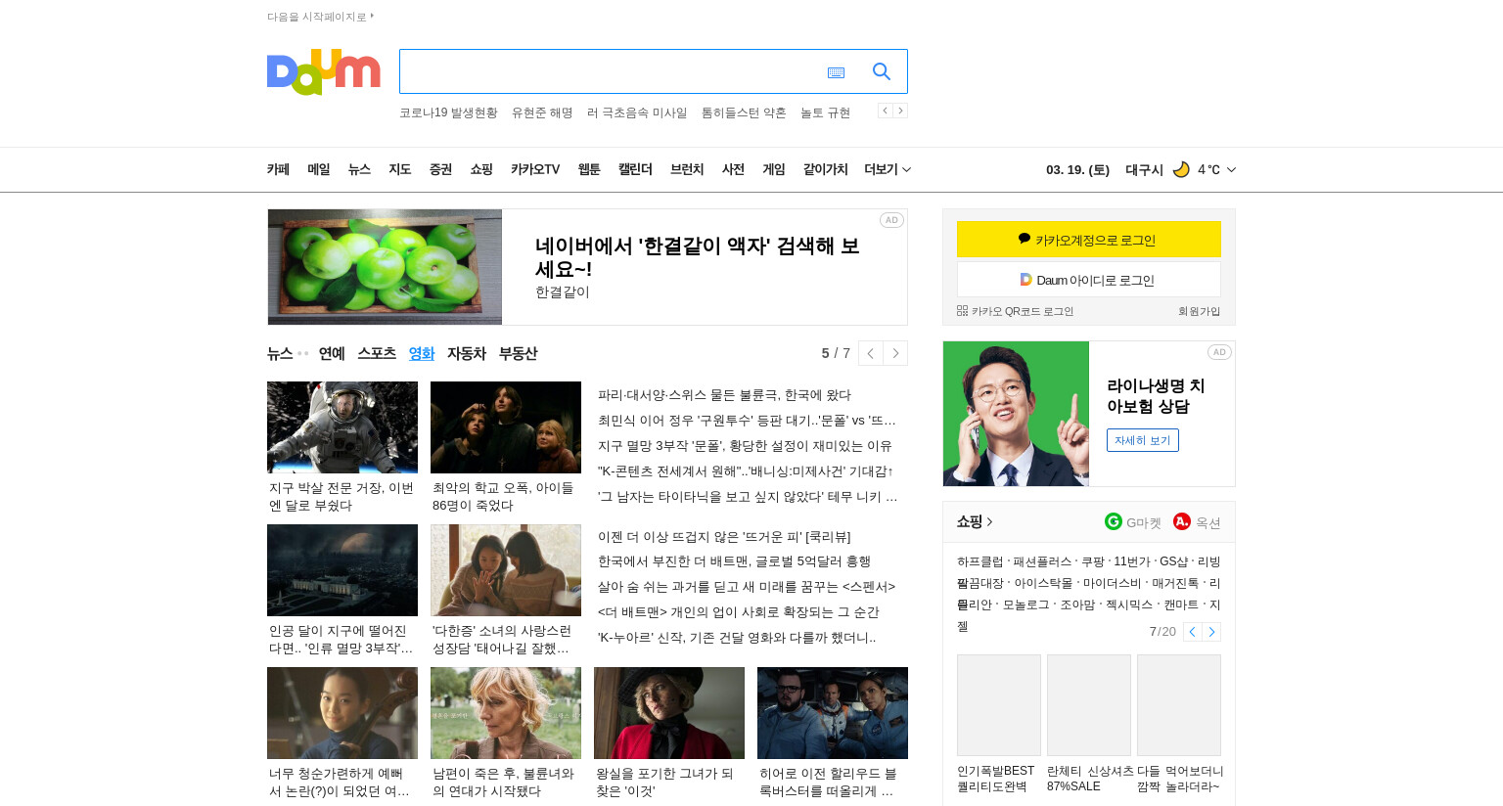
Task: Click the magnifier search button
Action: point(882,71)
